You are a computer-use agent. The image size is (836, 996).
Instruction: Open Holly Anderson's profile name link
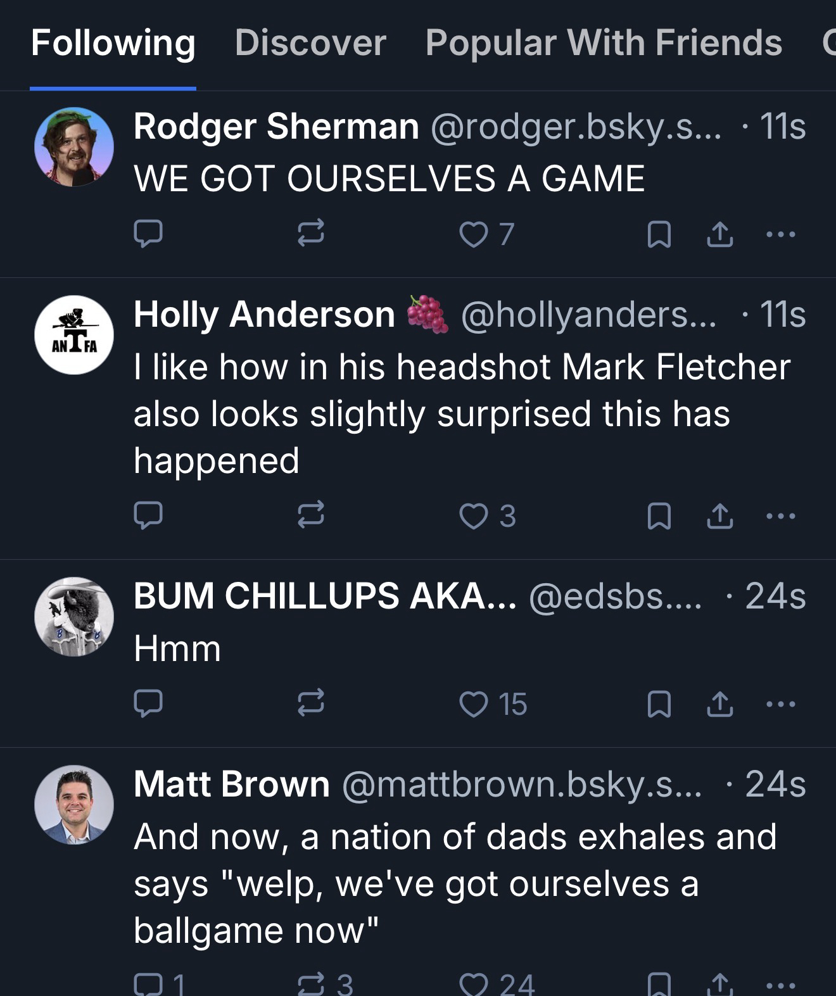(x=264, y=314)
